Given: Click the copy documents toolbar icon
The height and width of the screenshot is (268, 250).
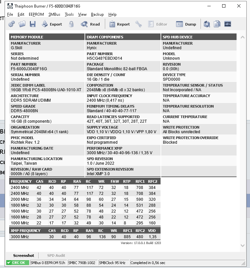Looking at the screenshot, I should 217,24.
